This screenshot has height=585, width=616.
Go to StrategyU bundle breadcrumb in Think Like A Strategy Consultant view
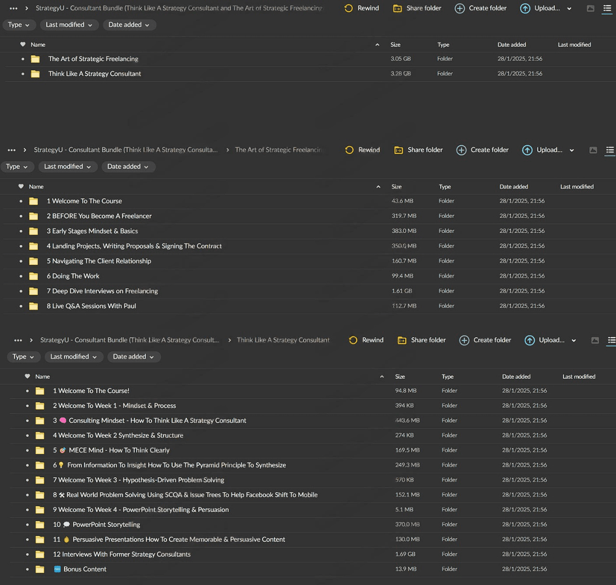[x=129, y=340]
